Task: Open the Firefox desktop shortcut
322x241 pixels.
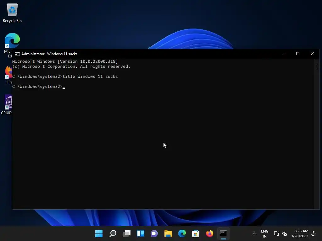Action: [x=8, y=72]
